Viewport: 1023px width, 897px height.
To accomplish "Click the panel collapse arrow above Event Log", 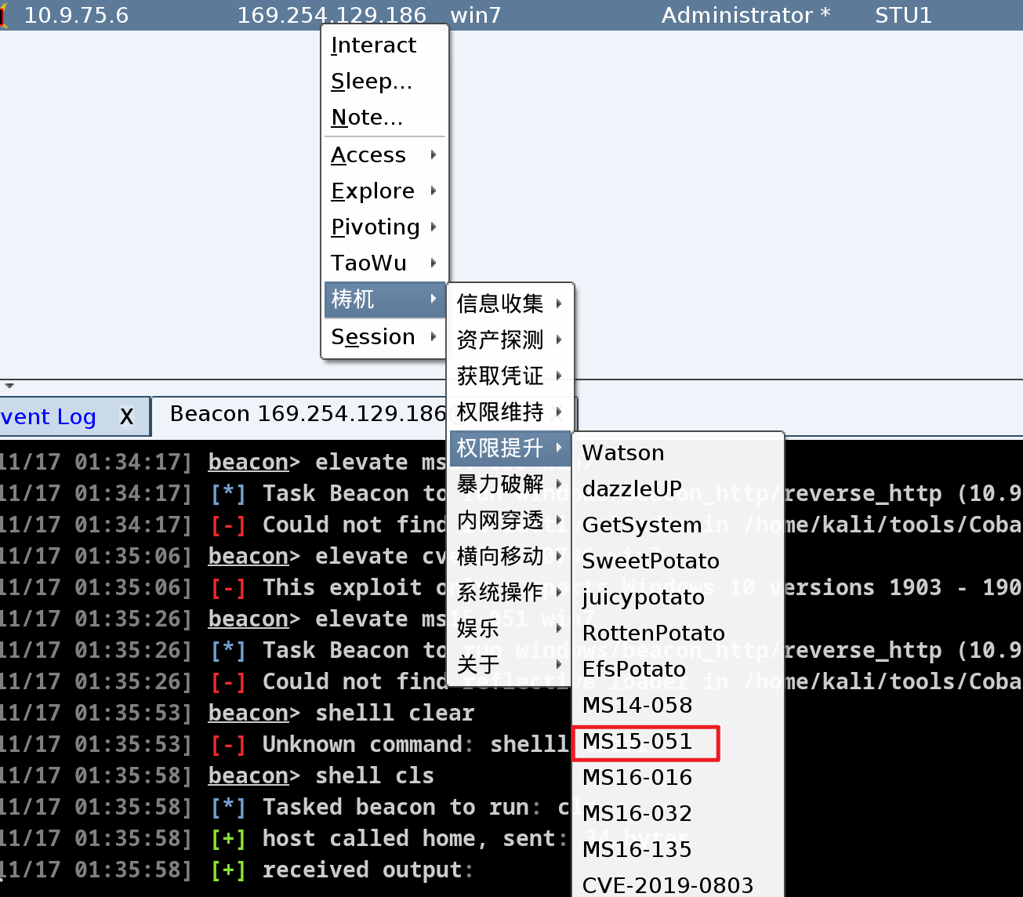I will click(9, 386).
